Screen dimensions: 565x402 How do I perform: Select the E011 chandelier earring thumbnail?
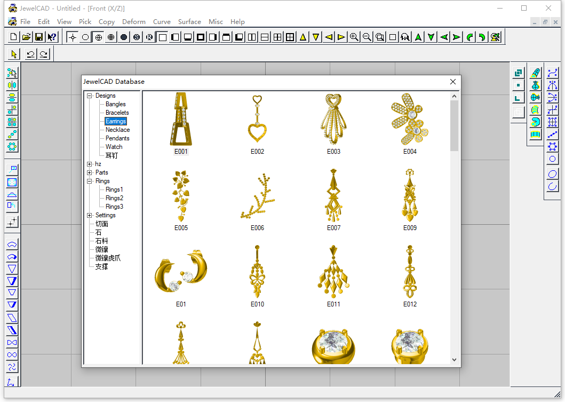[333, 272]
